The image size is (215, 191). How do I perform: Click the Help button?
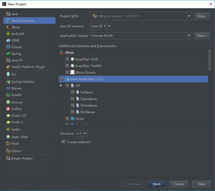[201, 184]
